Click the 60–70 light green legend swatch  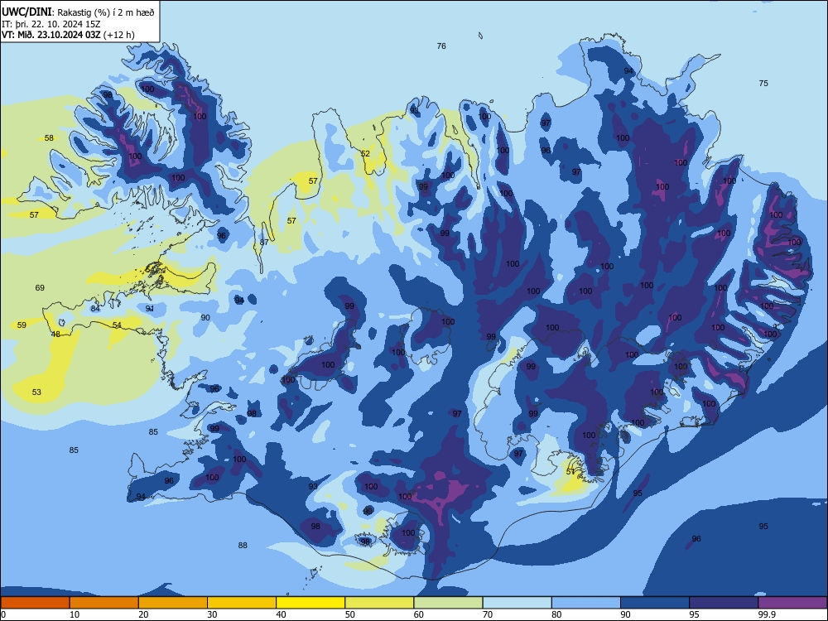coord(448,603)
